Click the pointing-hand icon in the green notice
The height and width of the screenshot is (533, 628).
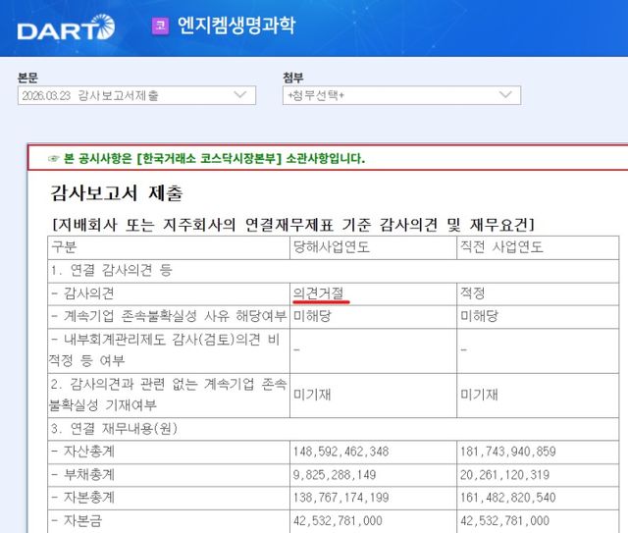point(53,158)
